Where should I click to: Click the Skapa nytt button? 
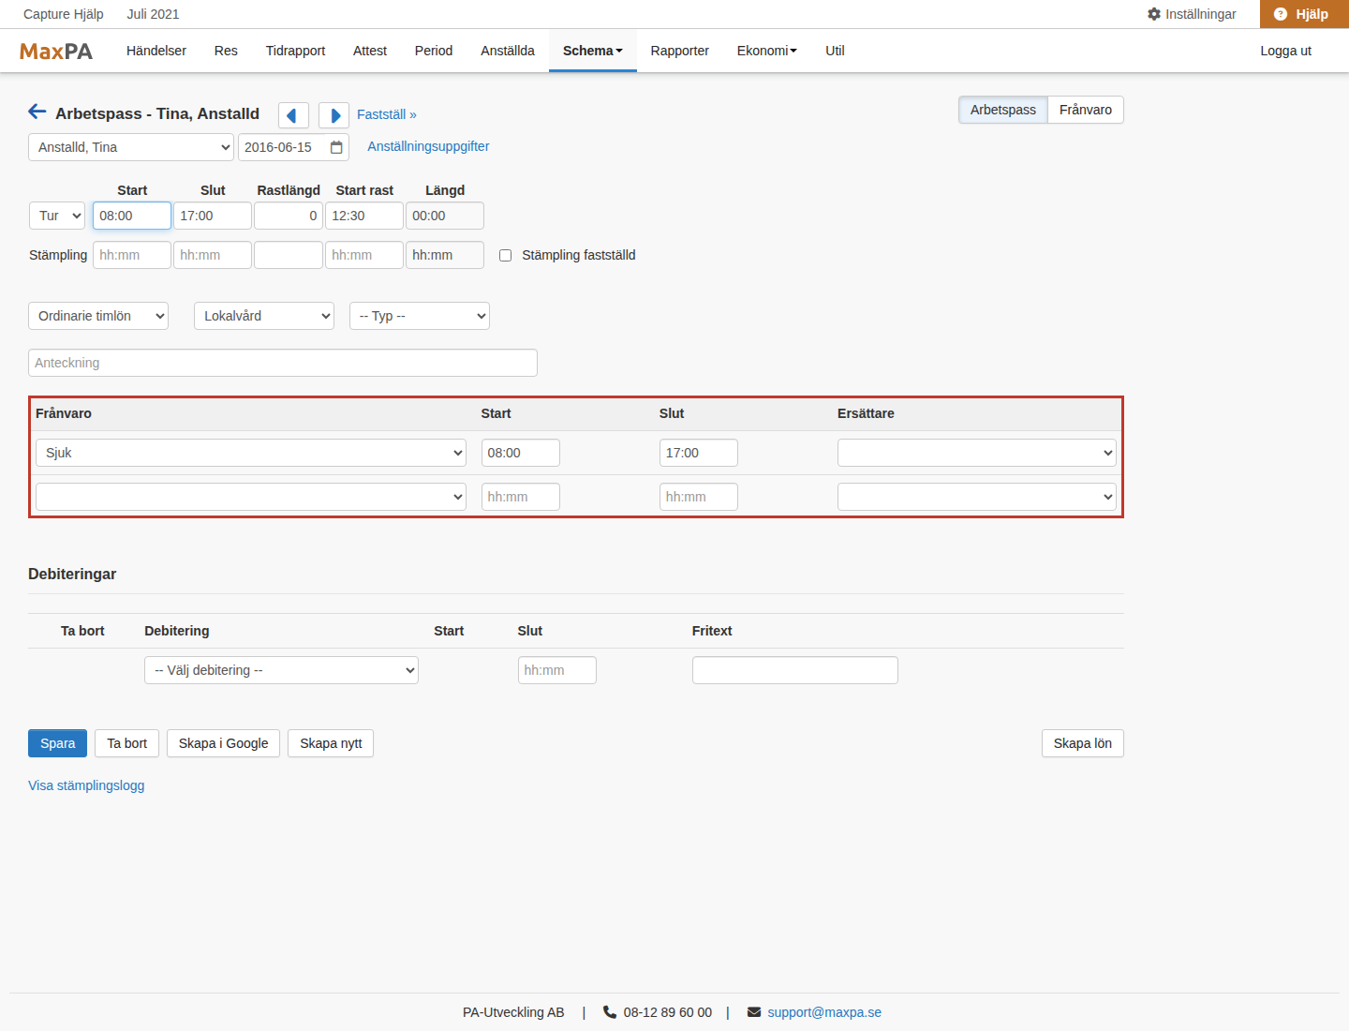tap(331, 743)
